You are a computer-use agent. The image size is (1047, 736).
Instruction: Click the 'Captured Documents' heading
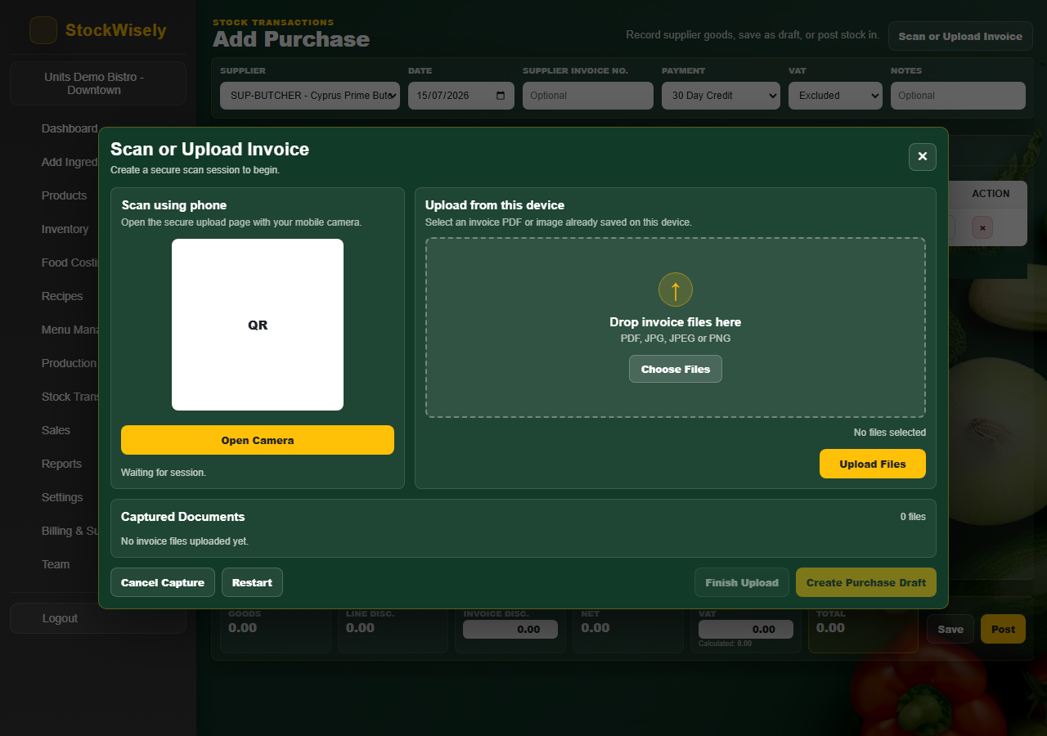click(x=182, y=517)
